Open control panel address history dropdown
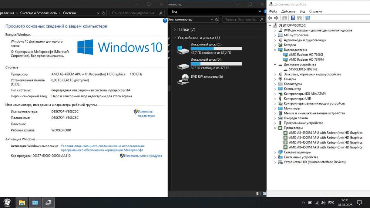Viewport: 370px width, 208px height. [98, 13]
